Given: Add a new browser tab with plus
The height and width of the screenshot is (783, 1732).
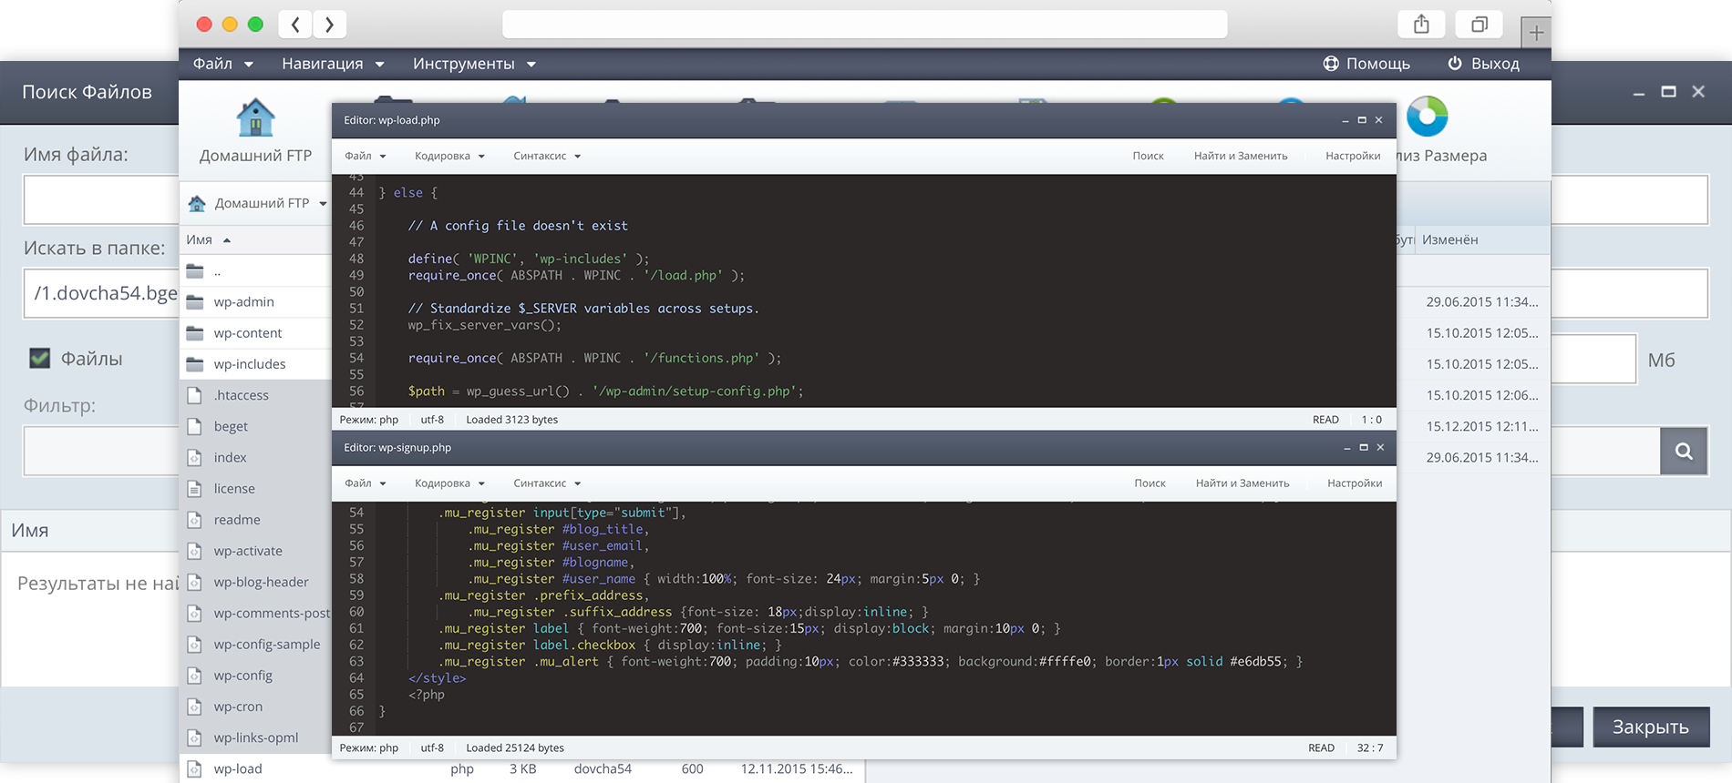Looking at the screenshot, I should click(1536, 33).
